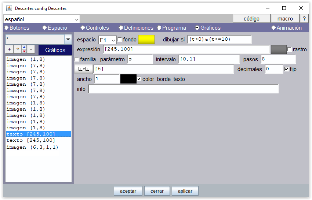The height and width of the screenshot is (200, 312).
Task: Switch to the Controles tab
Action: 83,28
